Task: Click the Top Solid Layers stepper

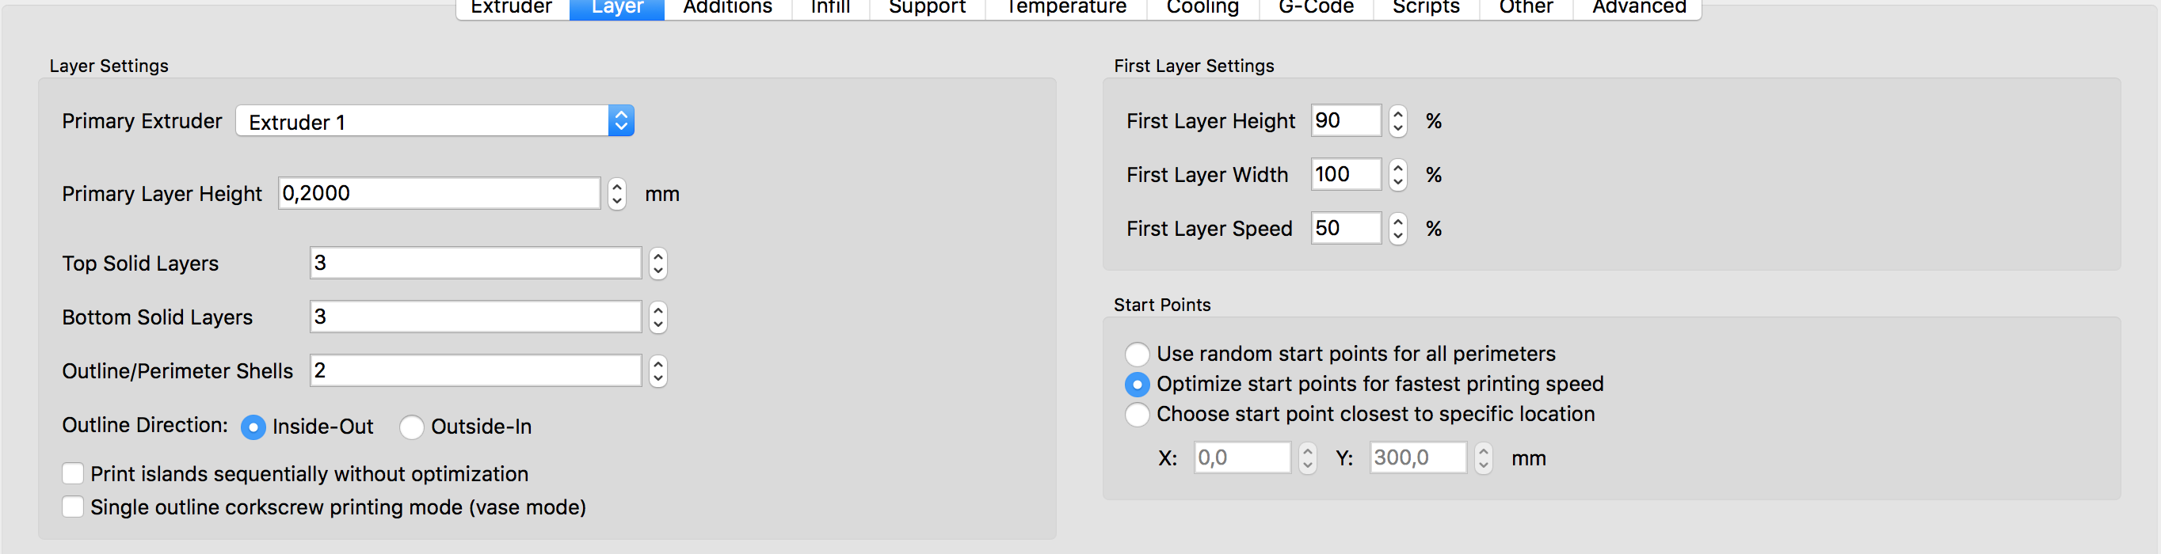Action: point(657,264)
